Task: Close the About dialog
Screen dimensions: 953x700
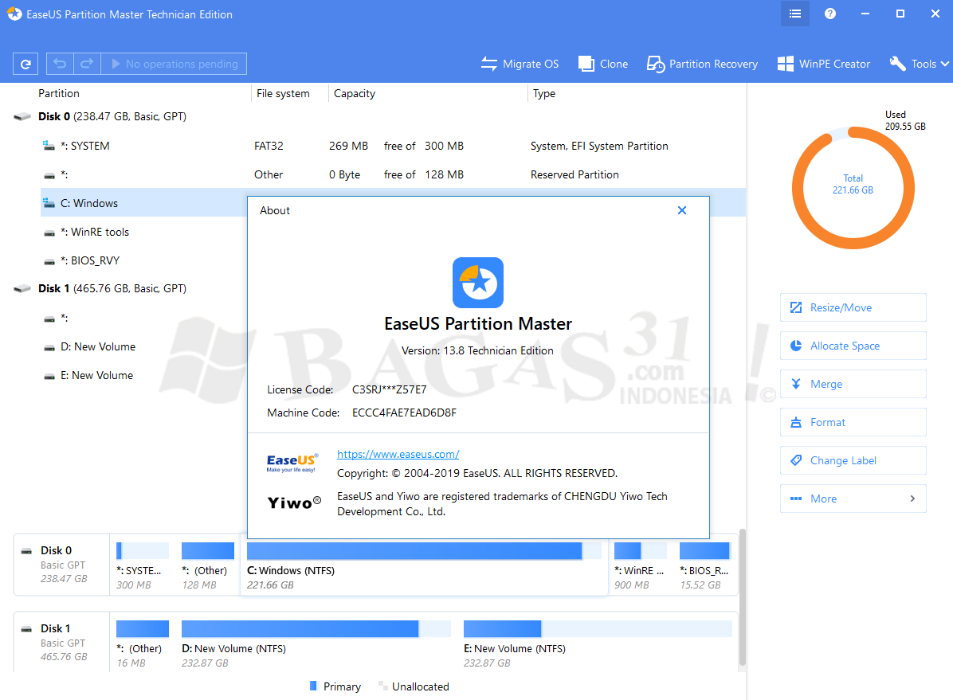Action: click(x=682, y=210)
